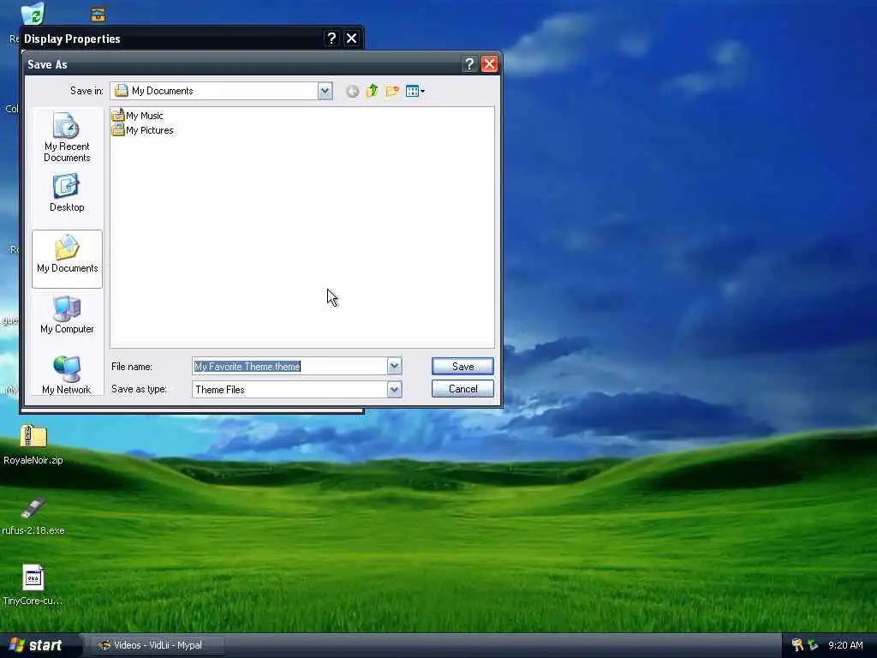The width and height of the screenshot is (877, 658).
Task: Select rufus-2.18.exe desktop icon
Action: tap(33, 516)
